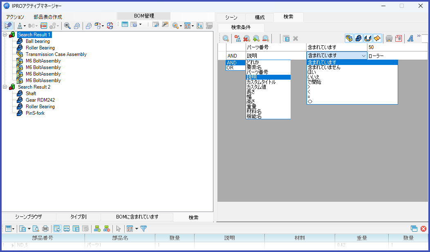This screenshot has width=430, height=252.
Task: Select the print icon in the bottom toolbar
Action: (45, 229)
